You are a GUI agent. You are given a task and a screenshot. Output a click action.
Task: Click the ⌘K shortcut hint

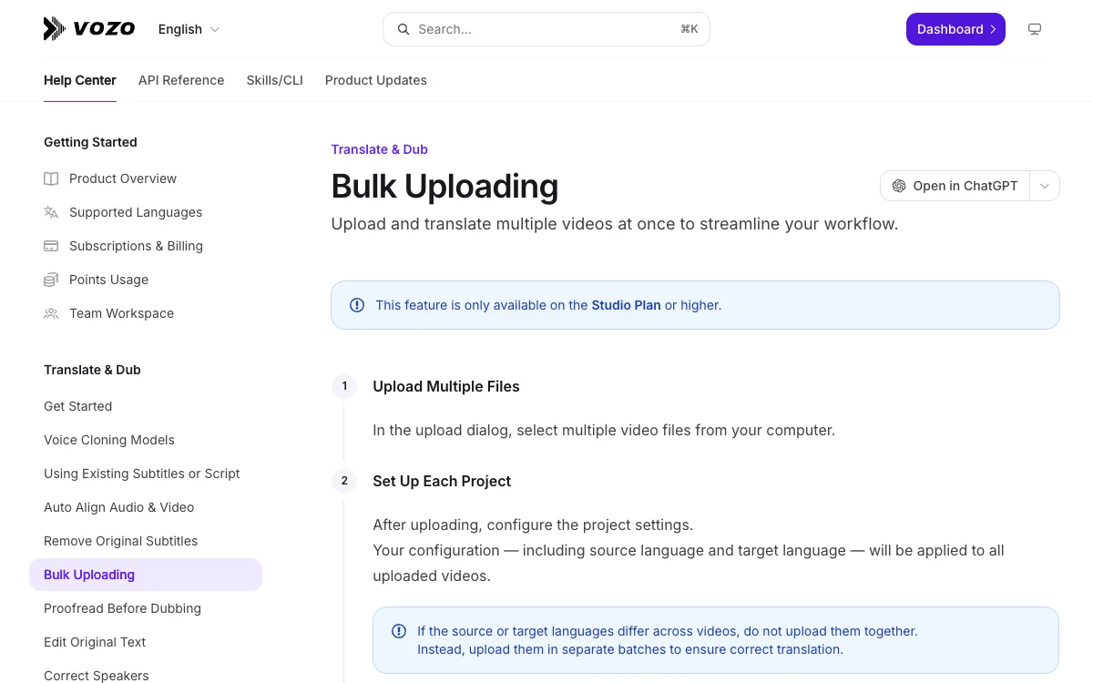click(x=690, y=29)
